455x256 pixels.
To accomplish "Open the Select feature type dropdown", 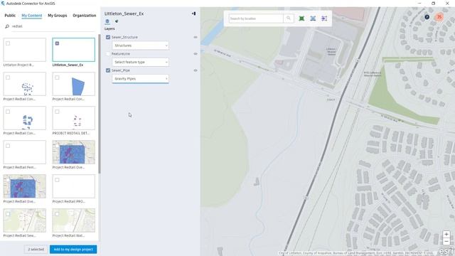I will 141,62.
